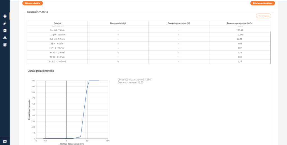
Task: Click the Curva granulométrica heading
Action: coord(41,71)
